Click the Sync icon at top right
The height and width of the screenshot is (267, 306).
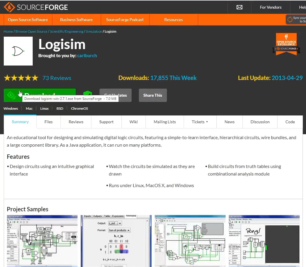coord(290,19)
